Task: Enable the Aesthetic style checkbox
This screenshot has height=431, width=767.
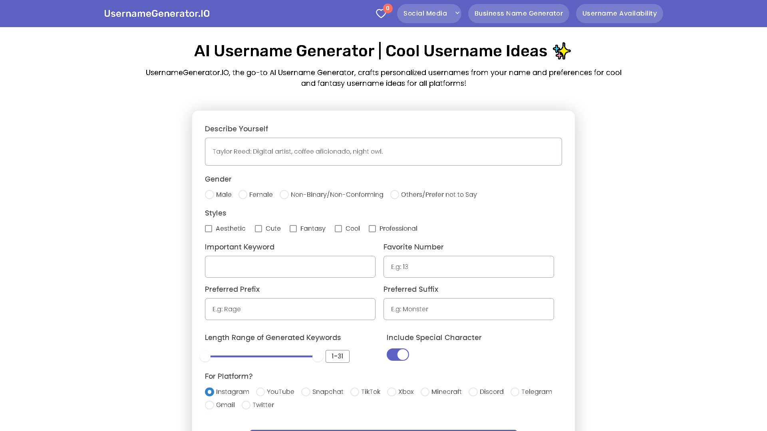Action: pos(209,228)
